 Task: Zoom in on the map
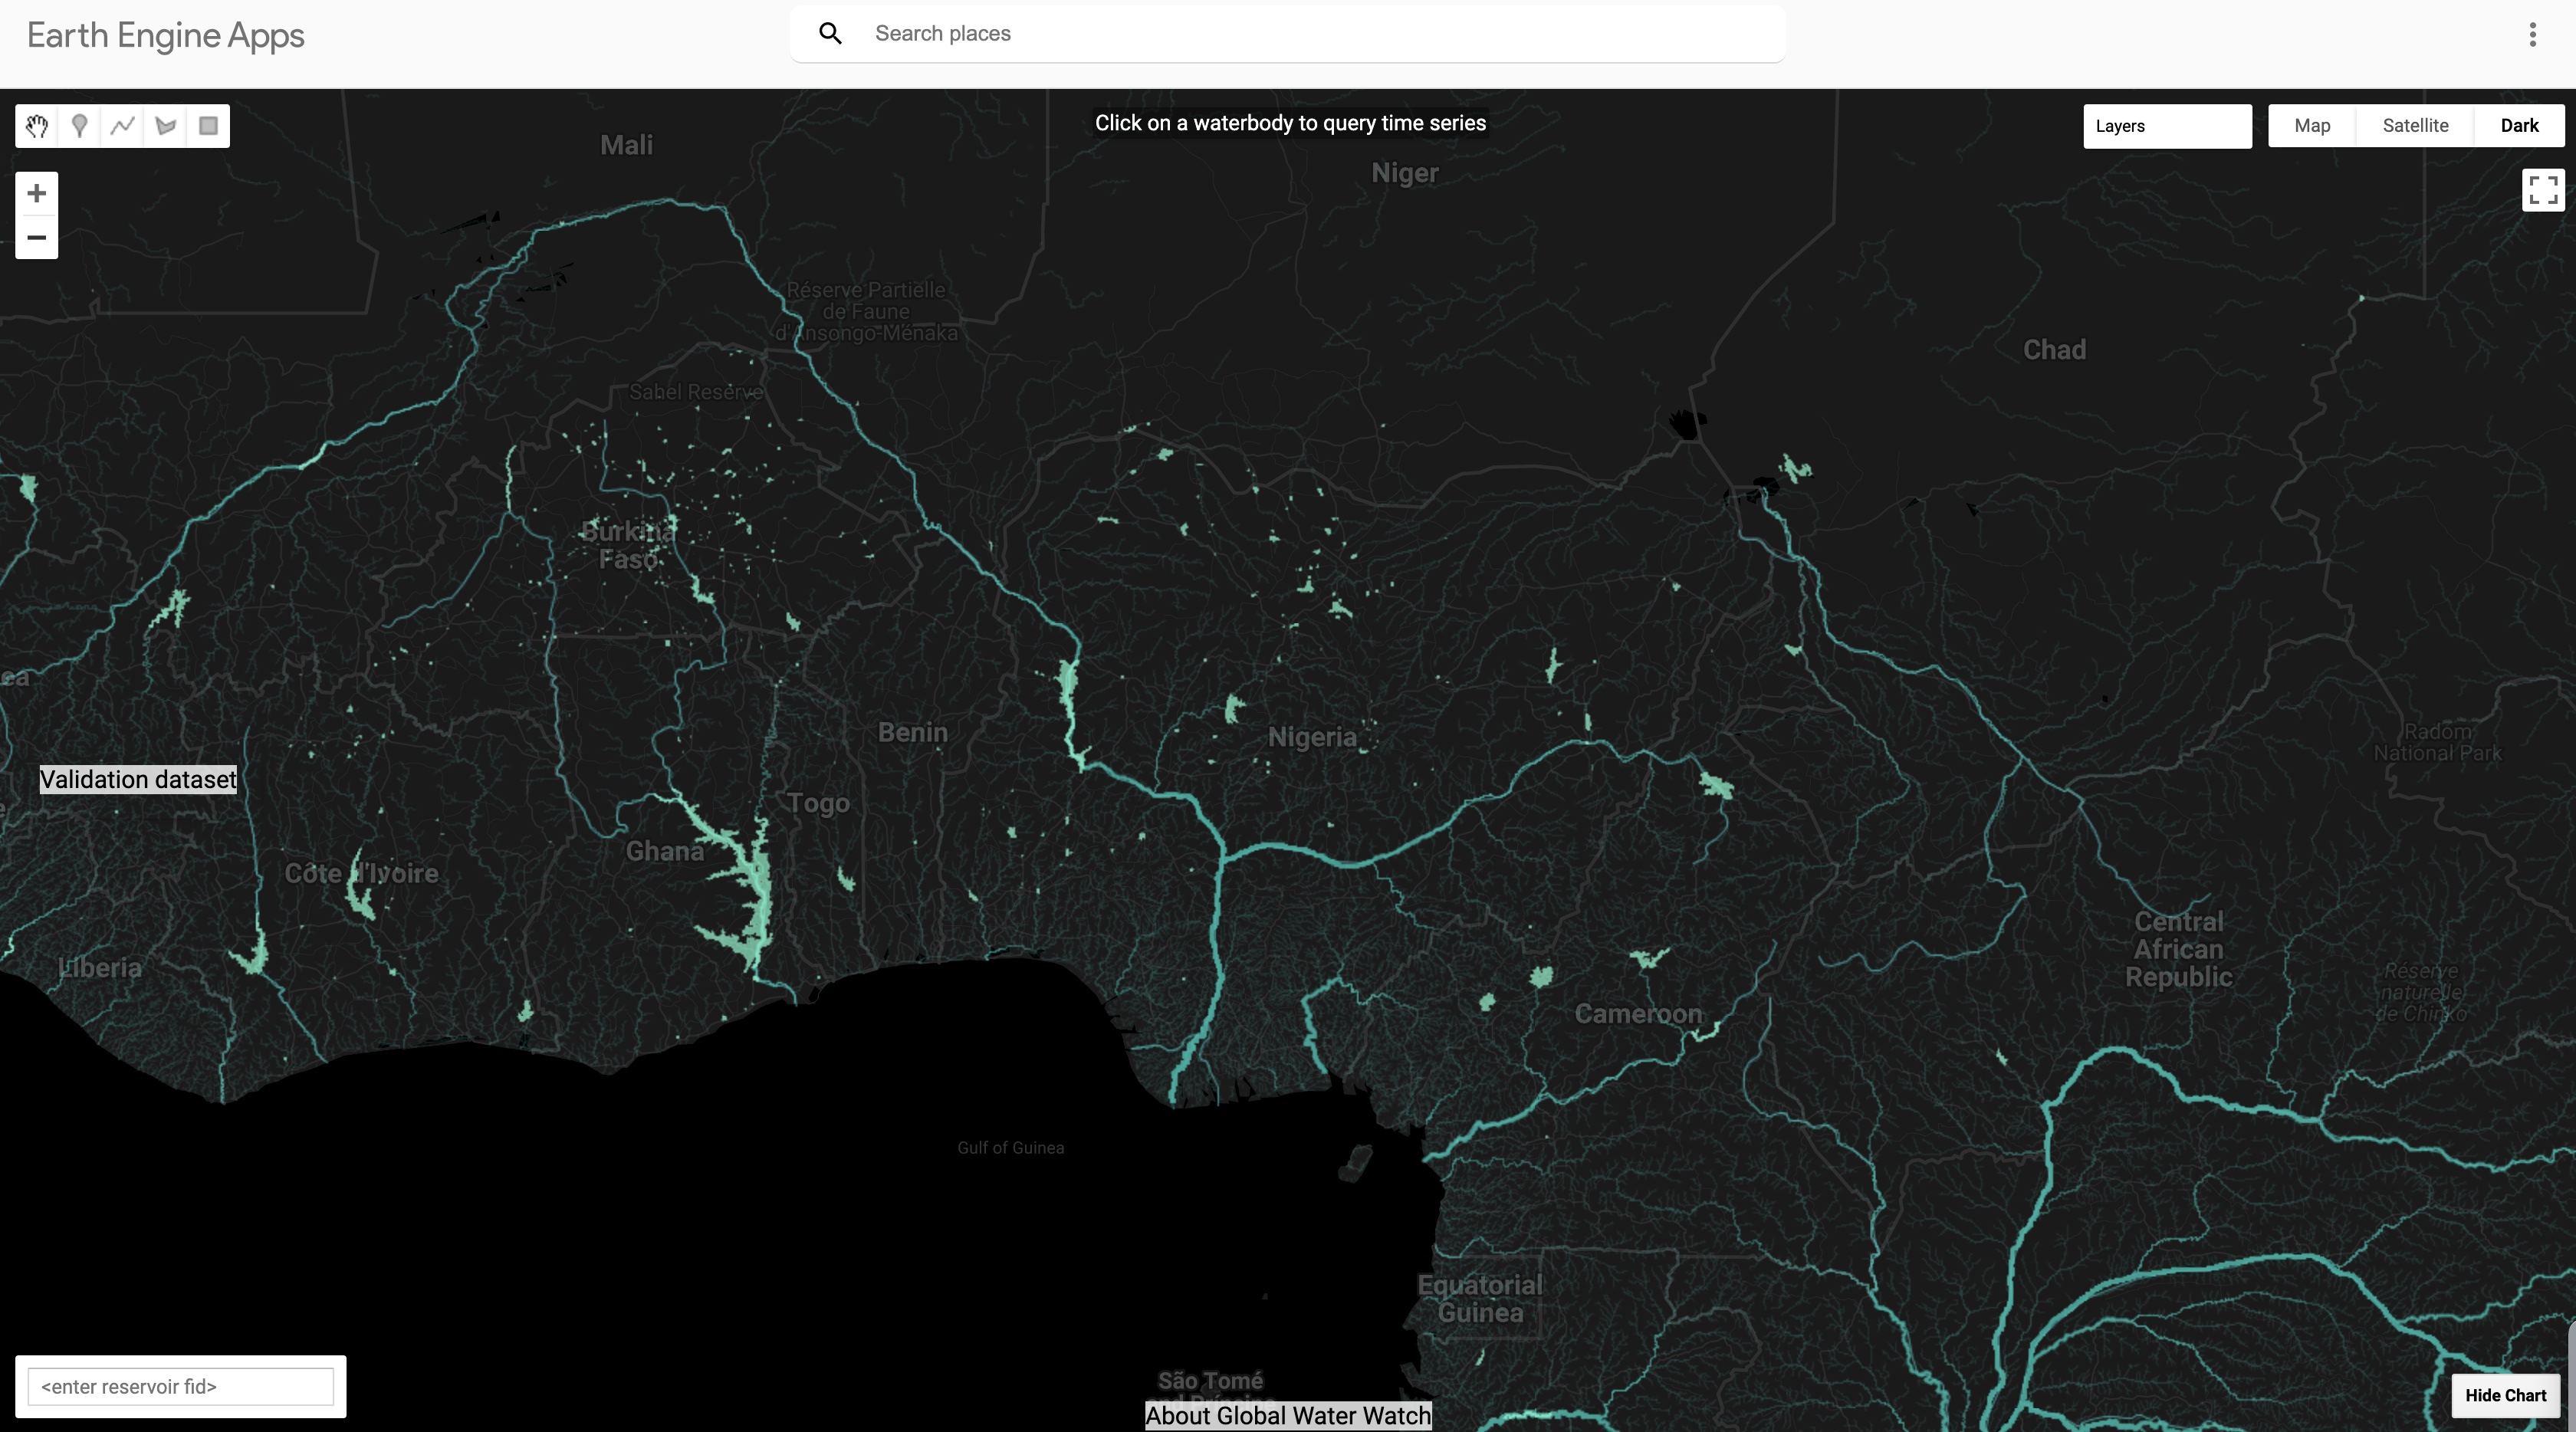(37, 193)
